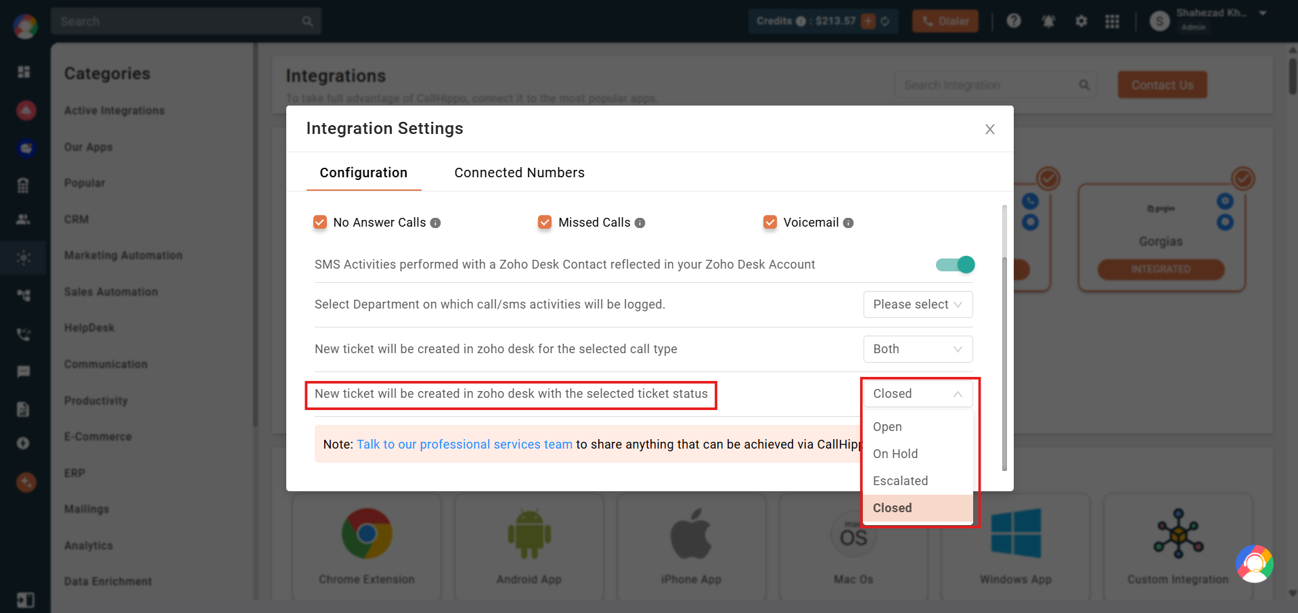Switch to the Connected Numbers tab
1298x613 pixels.
coord(519,173)
